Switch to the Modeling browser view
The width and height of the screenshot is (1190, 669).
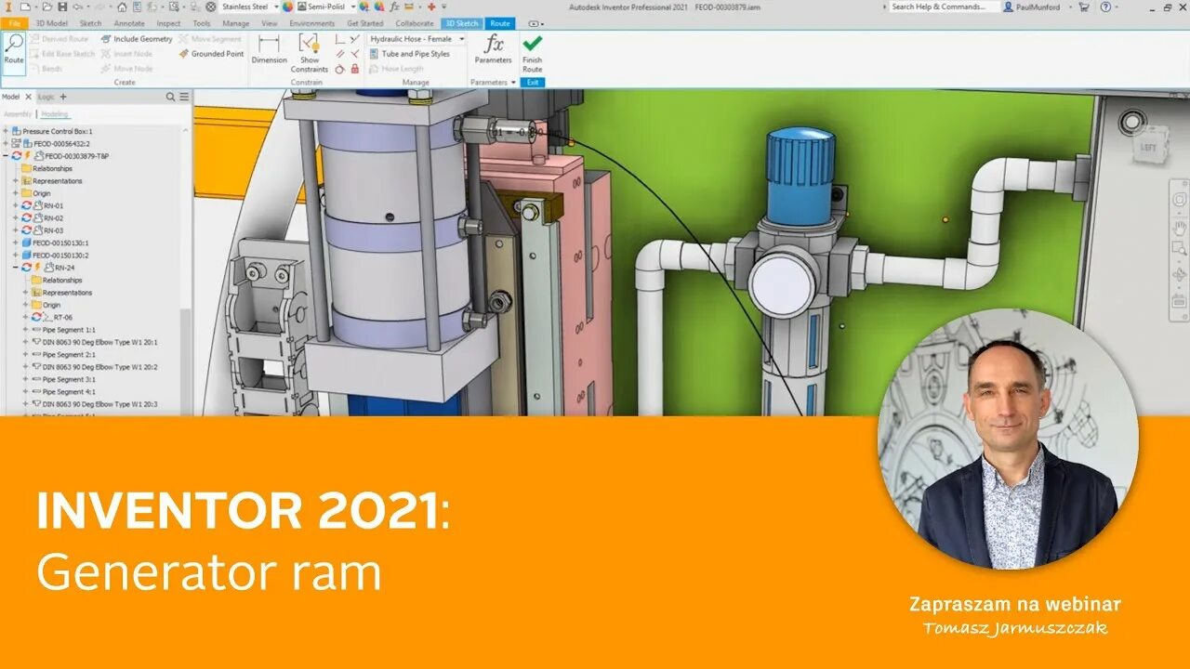pos(55,114)
